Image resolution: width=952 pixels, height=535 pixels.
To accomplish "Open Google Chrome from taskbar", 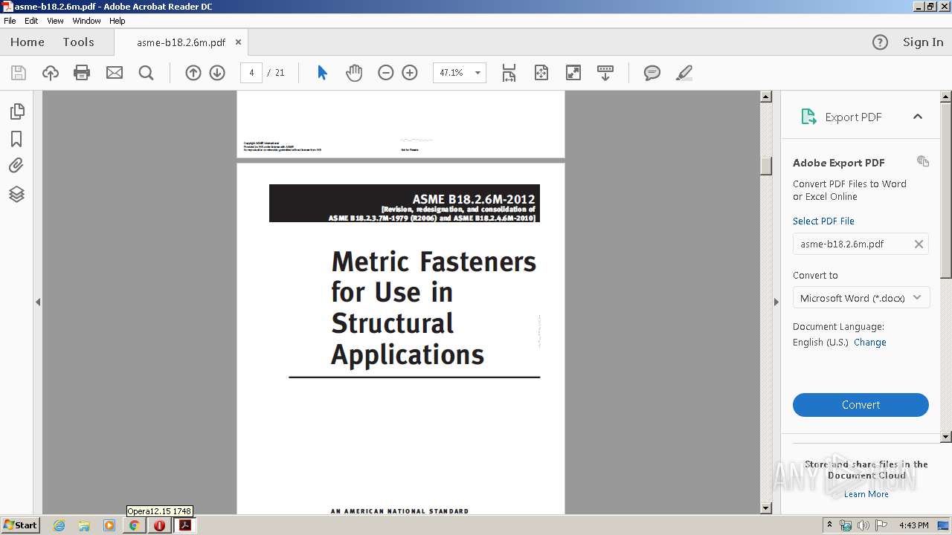I will tap(134, 525).
